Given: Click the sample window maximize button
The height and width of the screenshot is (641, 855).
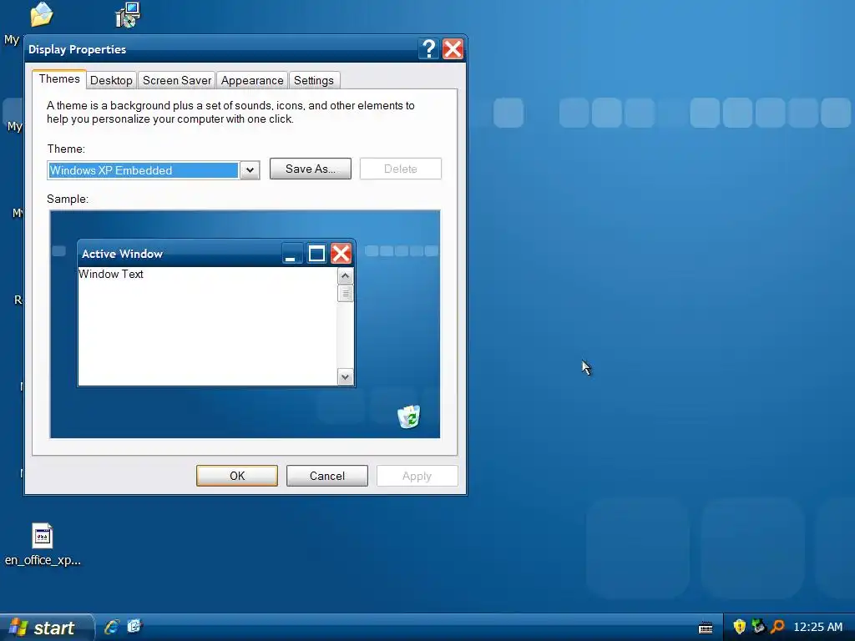Looking at the screenshot, I should tap(316, 254).
